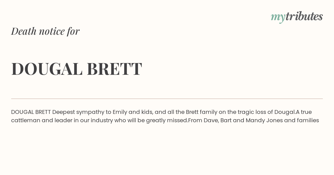Click the word BRETT in the large title
Image resolution: width=334 pixels, height=175 pixels.
click(x=114, y=69)
